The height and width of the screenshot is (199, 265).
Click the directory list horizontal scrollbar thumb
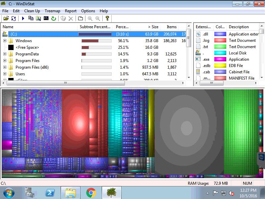coord(66,83)
